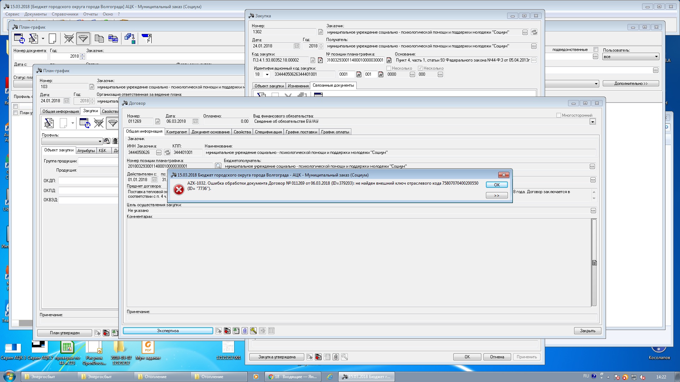This screenshot has width=680, height=382.
Task: Click the copy document icon in План-график toolbar
Action: pyautogui.click(x=99, y=39)
